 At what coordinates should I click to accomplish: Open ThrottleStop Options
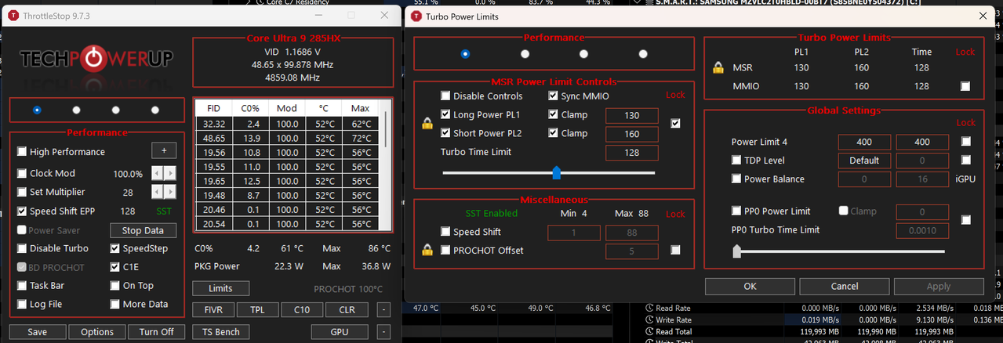click(97, 332)
